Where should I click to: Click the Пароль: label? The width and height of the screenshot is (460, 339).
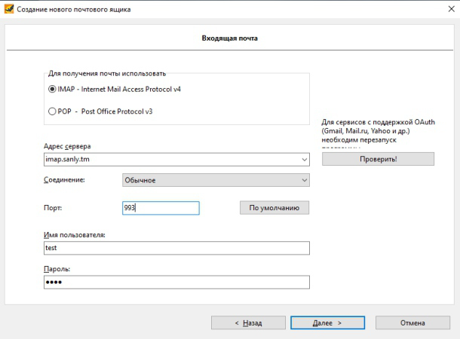(57, 269)
